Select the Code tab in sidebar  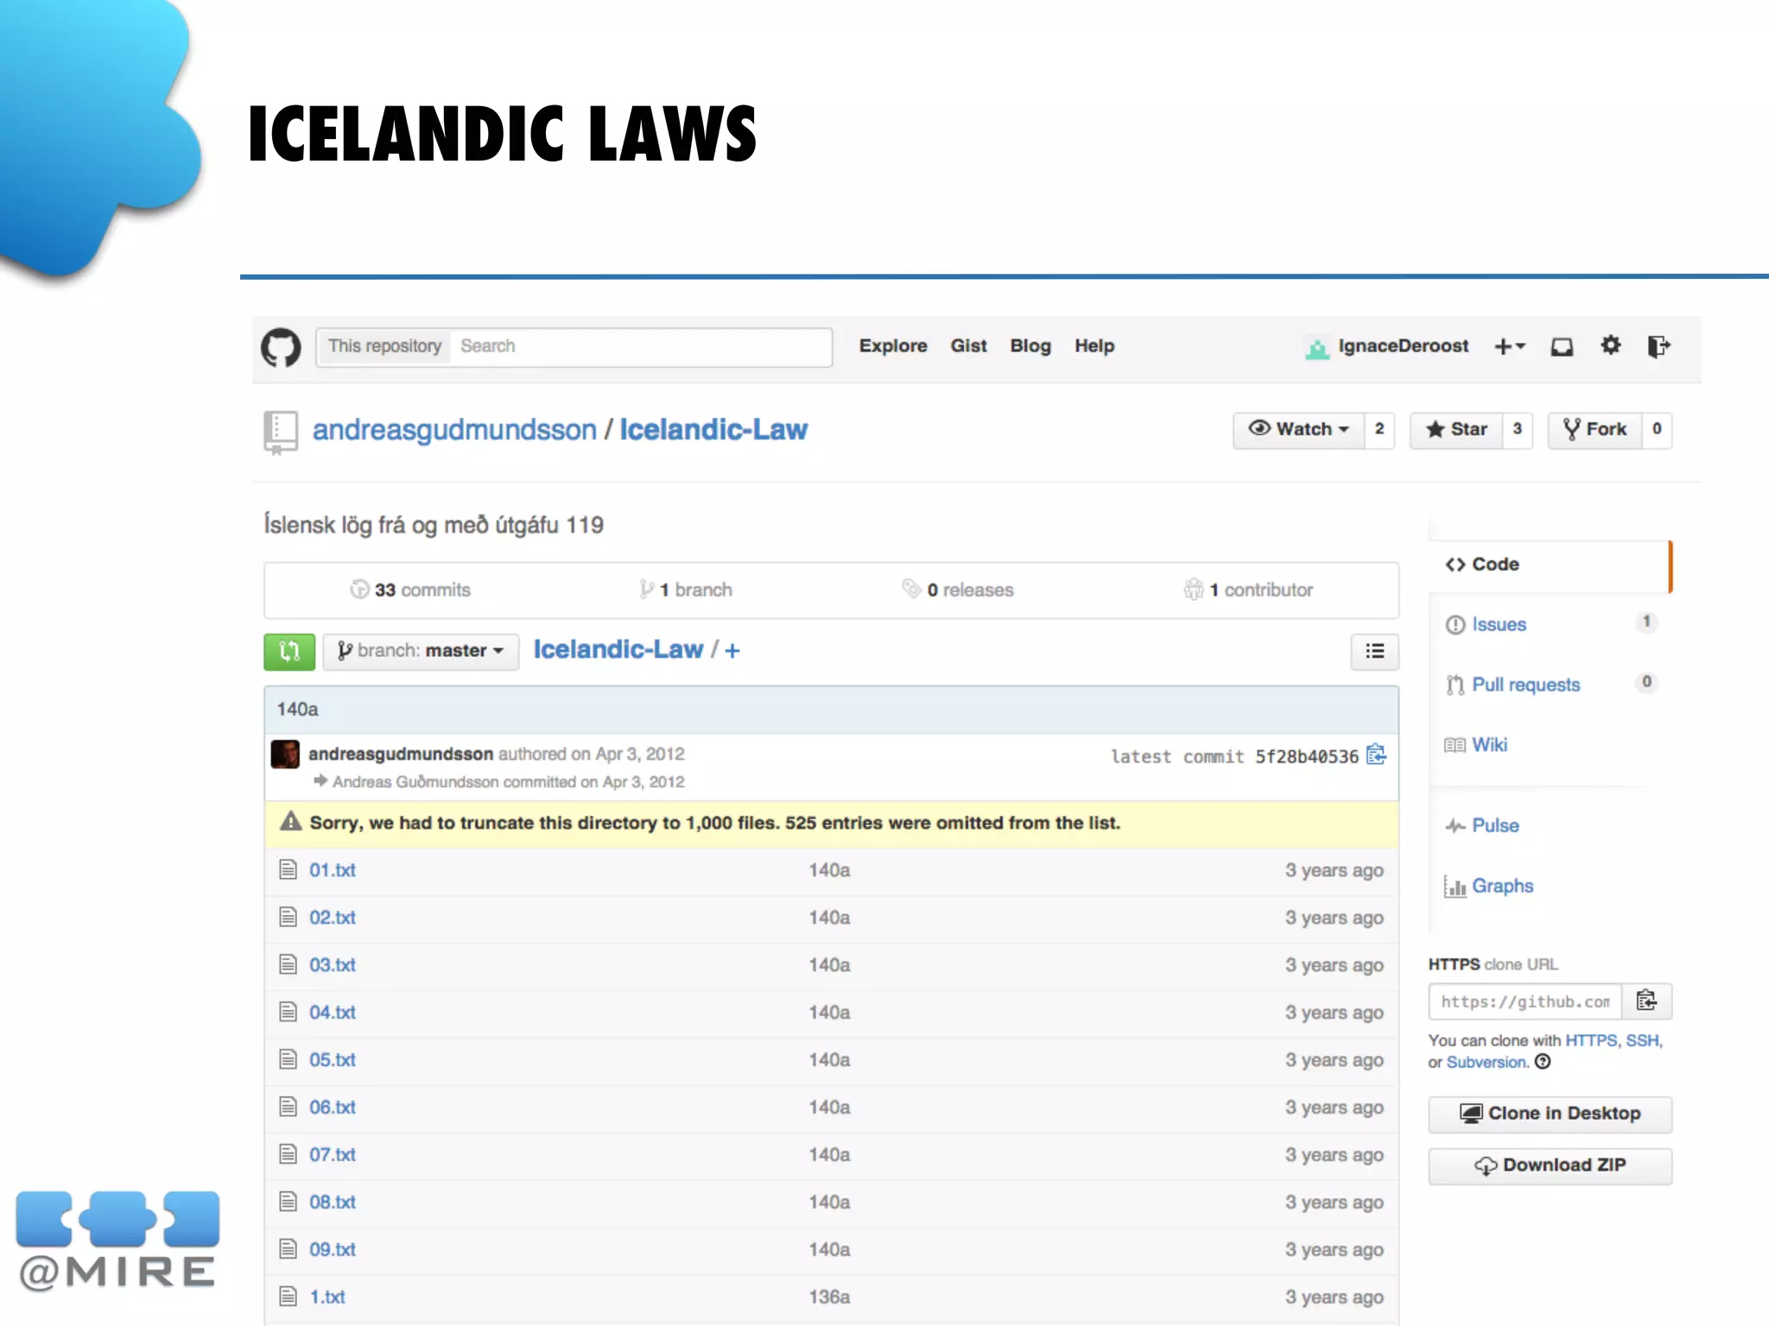(x=1550, y=565)
